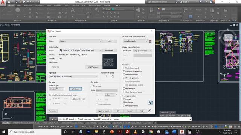Check Save changes to layout

(124, 92)
